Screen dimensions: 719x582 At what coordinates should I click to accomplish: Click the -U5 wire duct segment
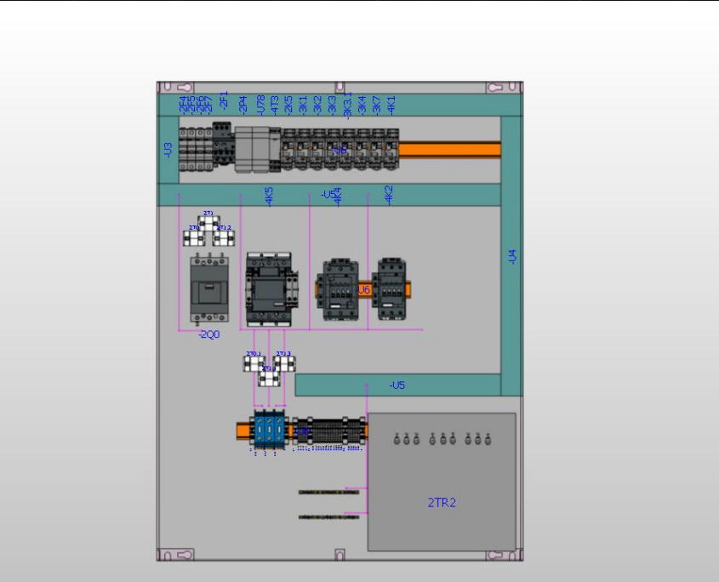[397, 384]
